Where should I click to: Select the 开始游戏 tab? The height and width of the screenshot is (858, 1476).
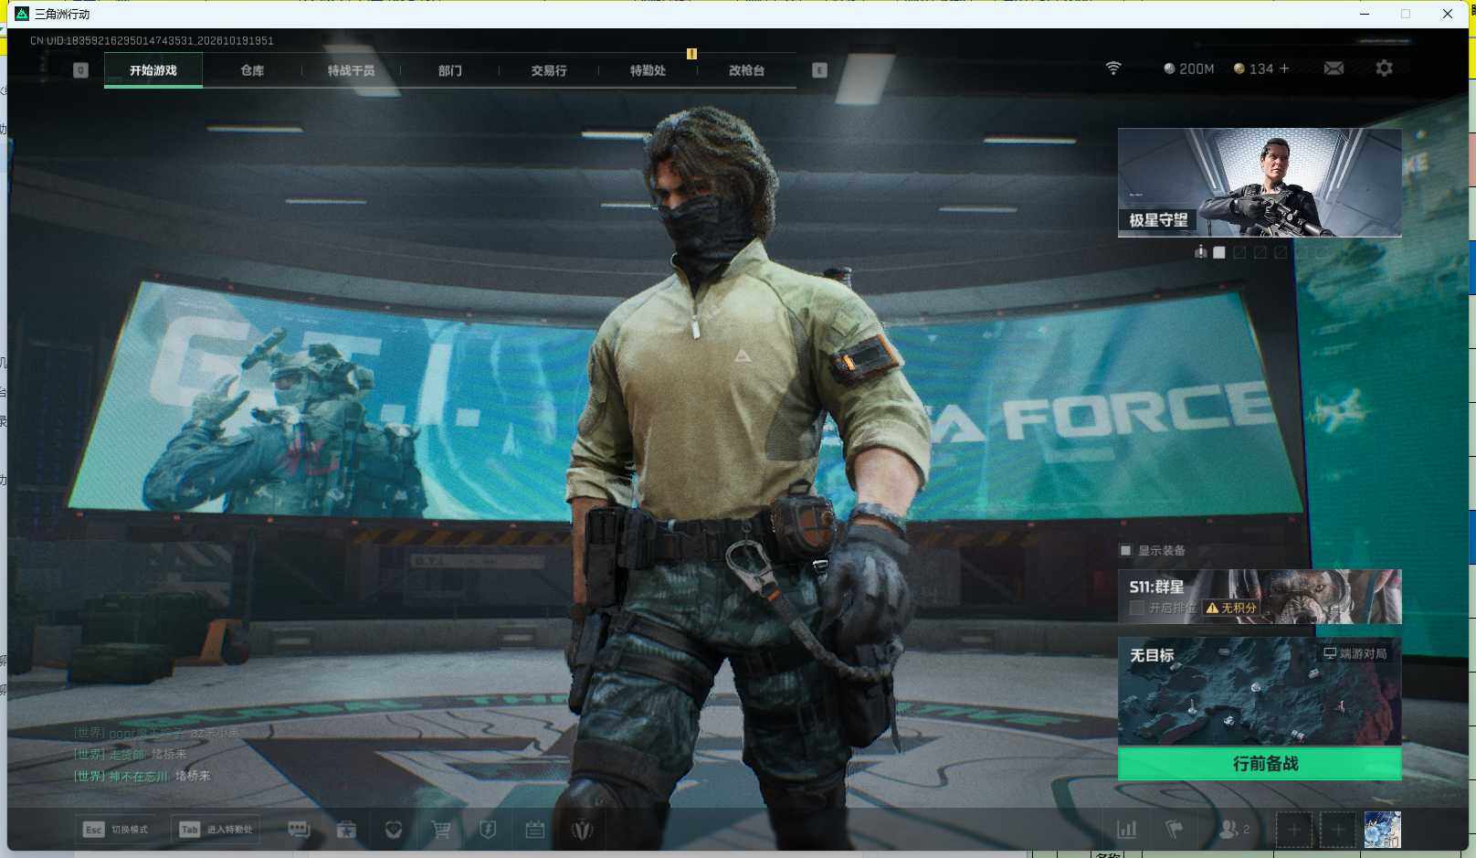point(153,70)
